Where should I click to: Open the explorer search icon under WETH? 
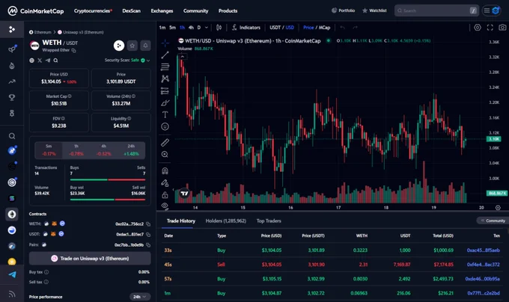[56, 61]
